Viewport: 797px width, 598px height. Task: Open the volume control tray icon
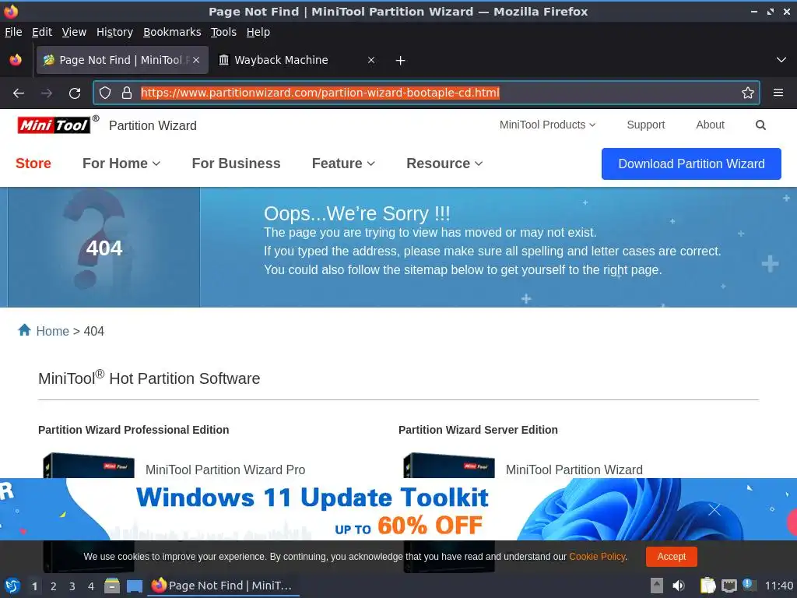pyautogui.click(x=679, y=586)
